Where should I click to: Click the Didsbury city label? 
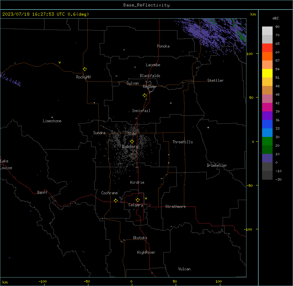tap(130, 146)
